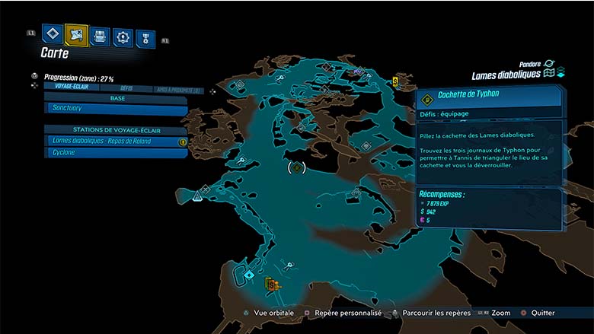
Task: Click the cyan diamond fast-travel marker on map
Action: pos(249,274)
